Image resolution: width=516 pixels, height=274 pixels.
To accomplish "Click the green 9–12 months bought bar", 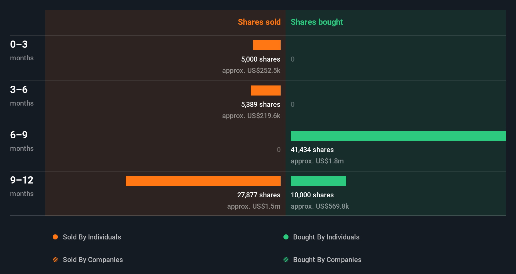I will [318, 181].
